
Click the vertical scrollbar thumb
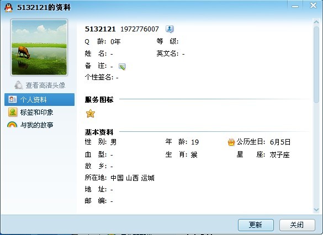[x=316, y=65]
